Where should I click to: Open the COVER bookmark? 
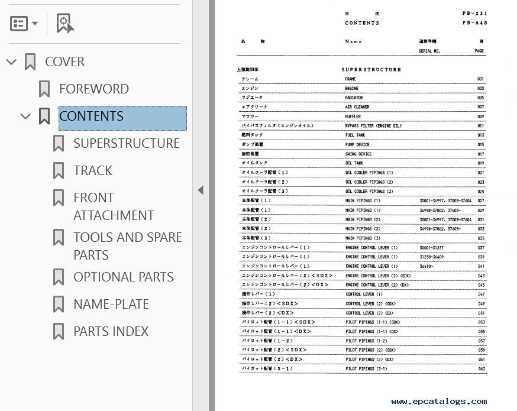coord(64,62)
